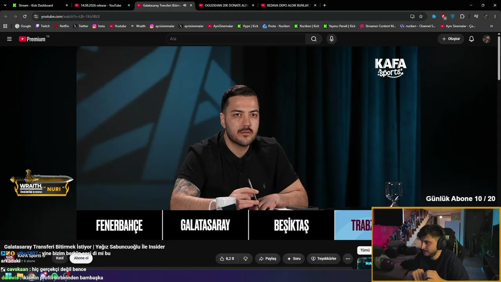
Task: Bookmark this page with the star
Action: (x=421, y=16)
